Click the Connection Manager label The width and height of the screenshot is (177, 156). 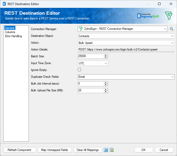pyautogui.click(x=44, y=29)
